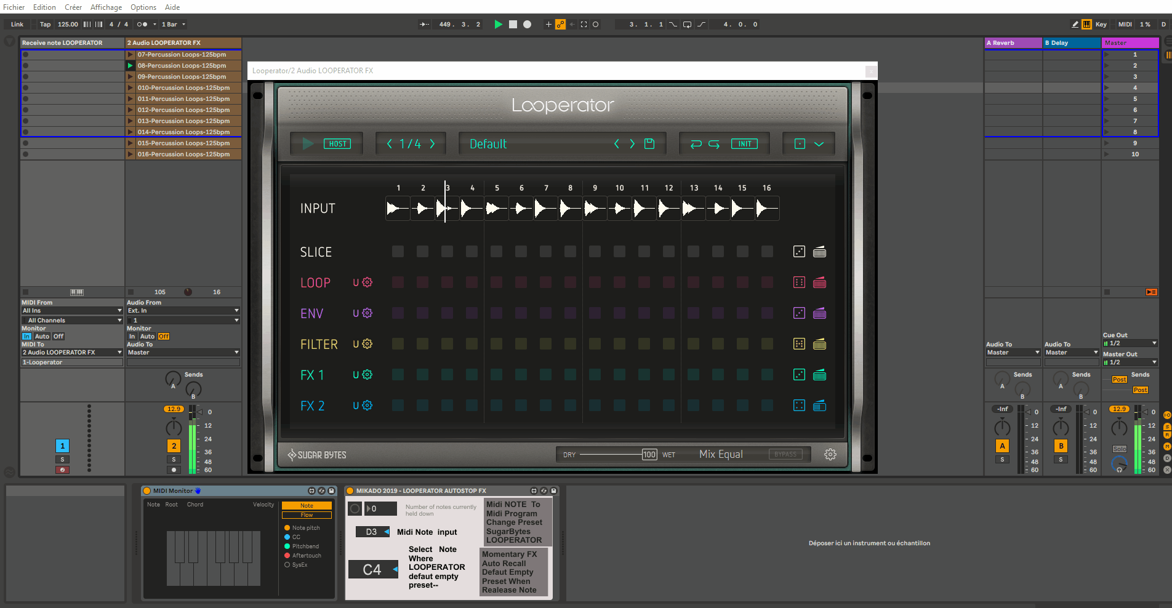The image size is (1172, 608).
Task: Click the LOOP row randomize dice icon
Action: coord(799,282)
